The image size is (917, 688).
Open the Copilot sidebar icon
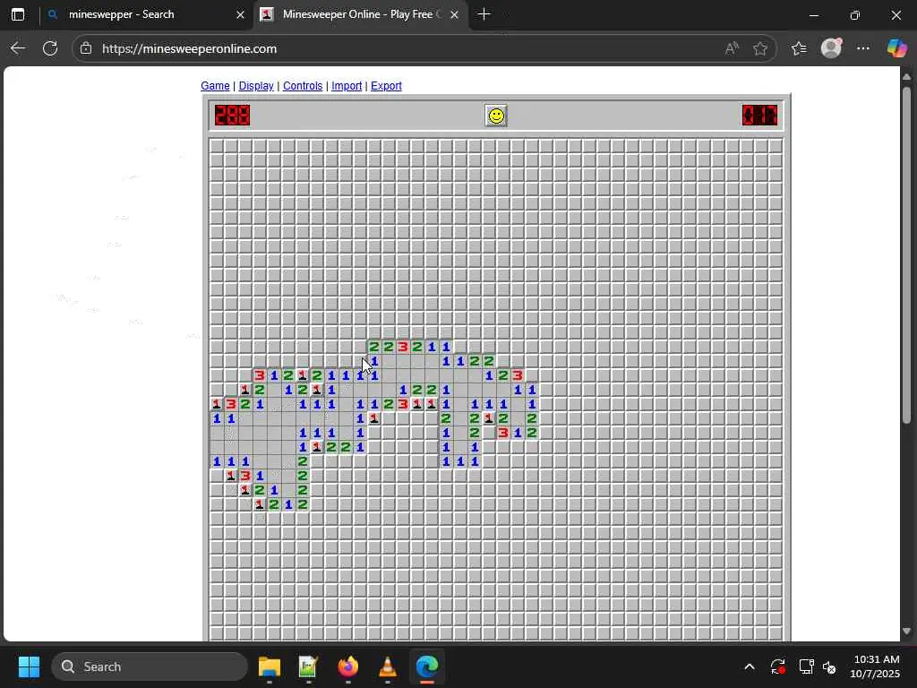click(896, 48)
